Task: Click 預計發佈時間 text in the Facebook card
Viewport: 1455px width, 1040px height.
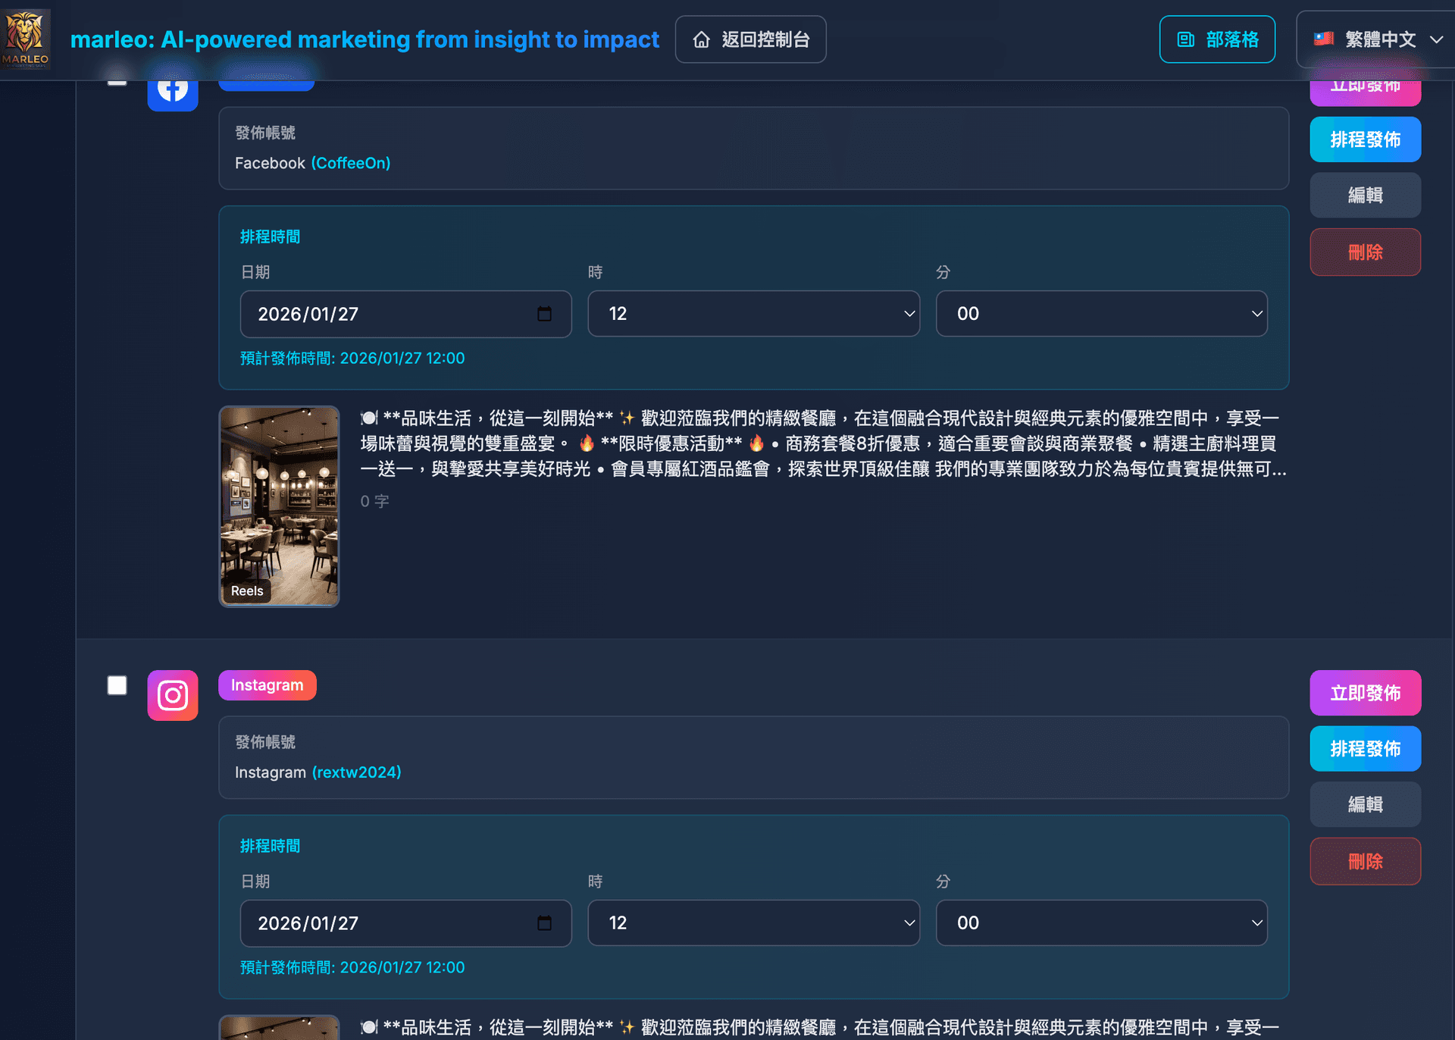Action: coord(352,359)
